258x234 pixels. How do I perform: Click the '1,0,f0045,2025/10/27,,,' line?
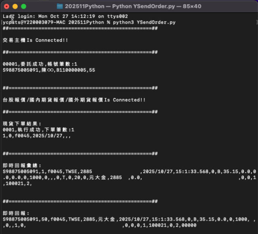(37, 136)
